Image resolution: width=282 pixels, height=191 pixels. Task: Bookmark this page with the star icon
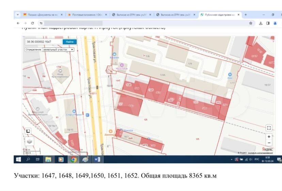click(x=251, y=23)
